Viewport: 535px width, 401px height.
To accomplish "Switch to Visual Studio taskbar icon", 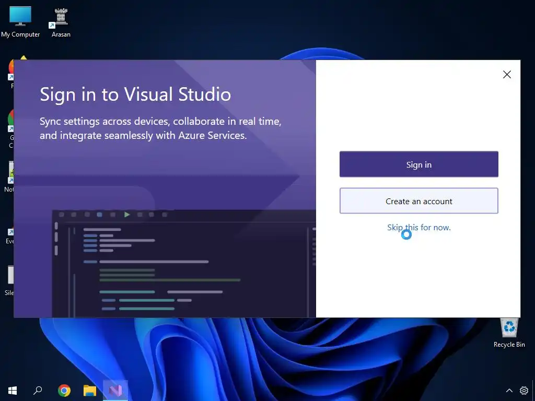I will [115, 391].
